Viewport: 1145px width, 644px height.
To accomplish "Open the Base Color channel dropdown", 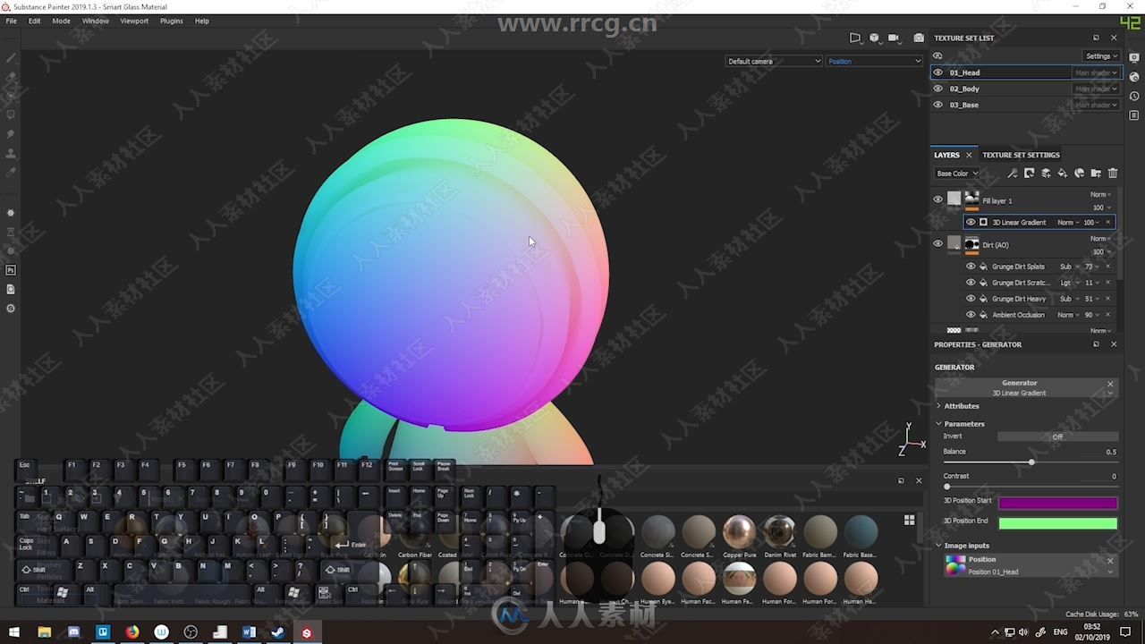I will point(956,174).
